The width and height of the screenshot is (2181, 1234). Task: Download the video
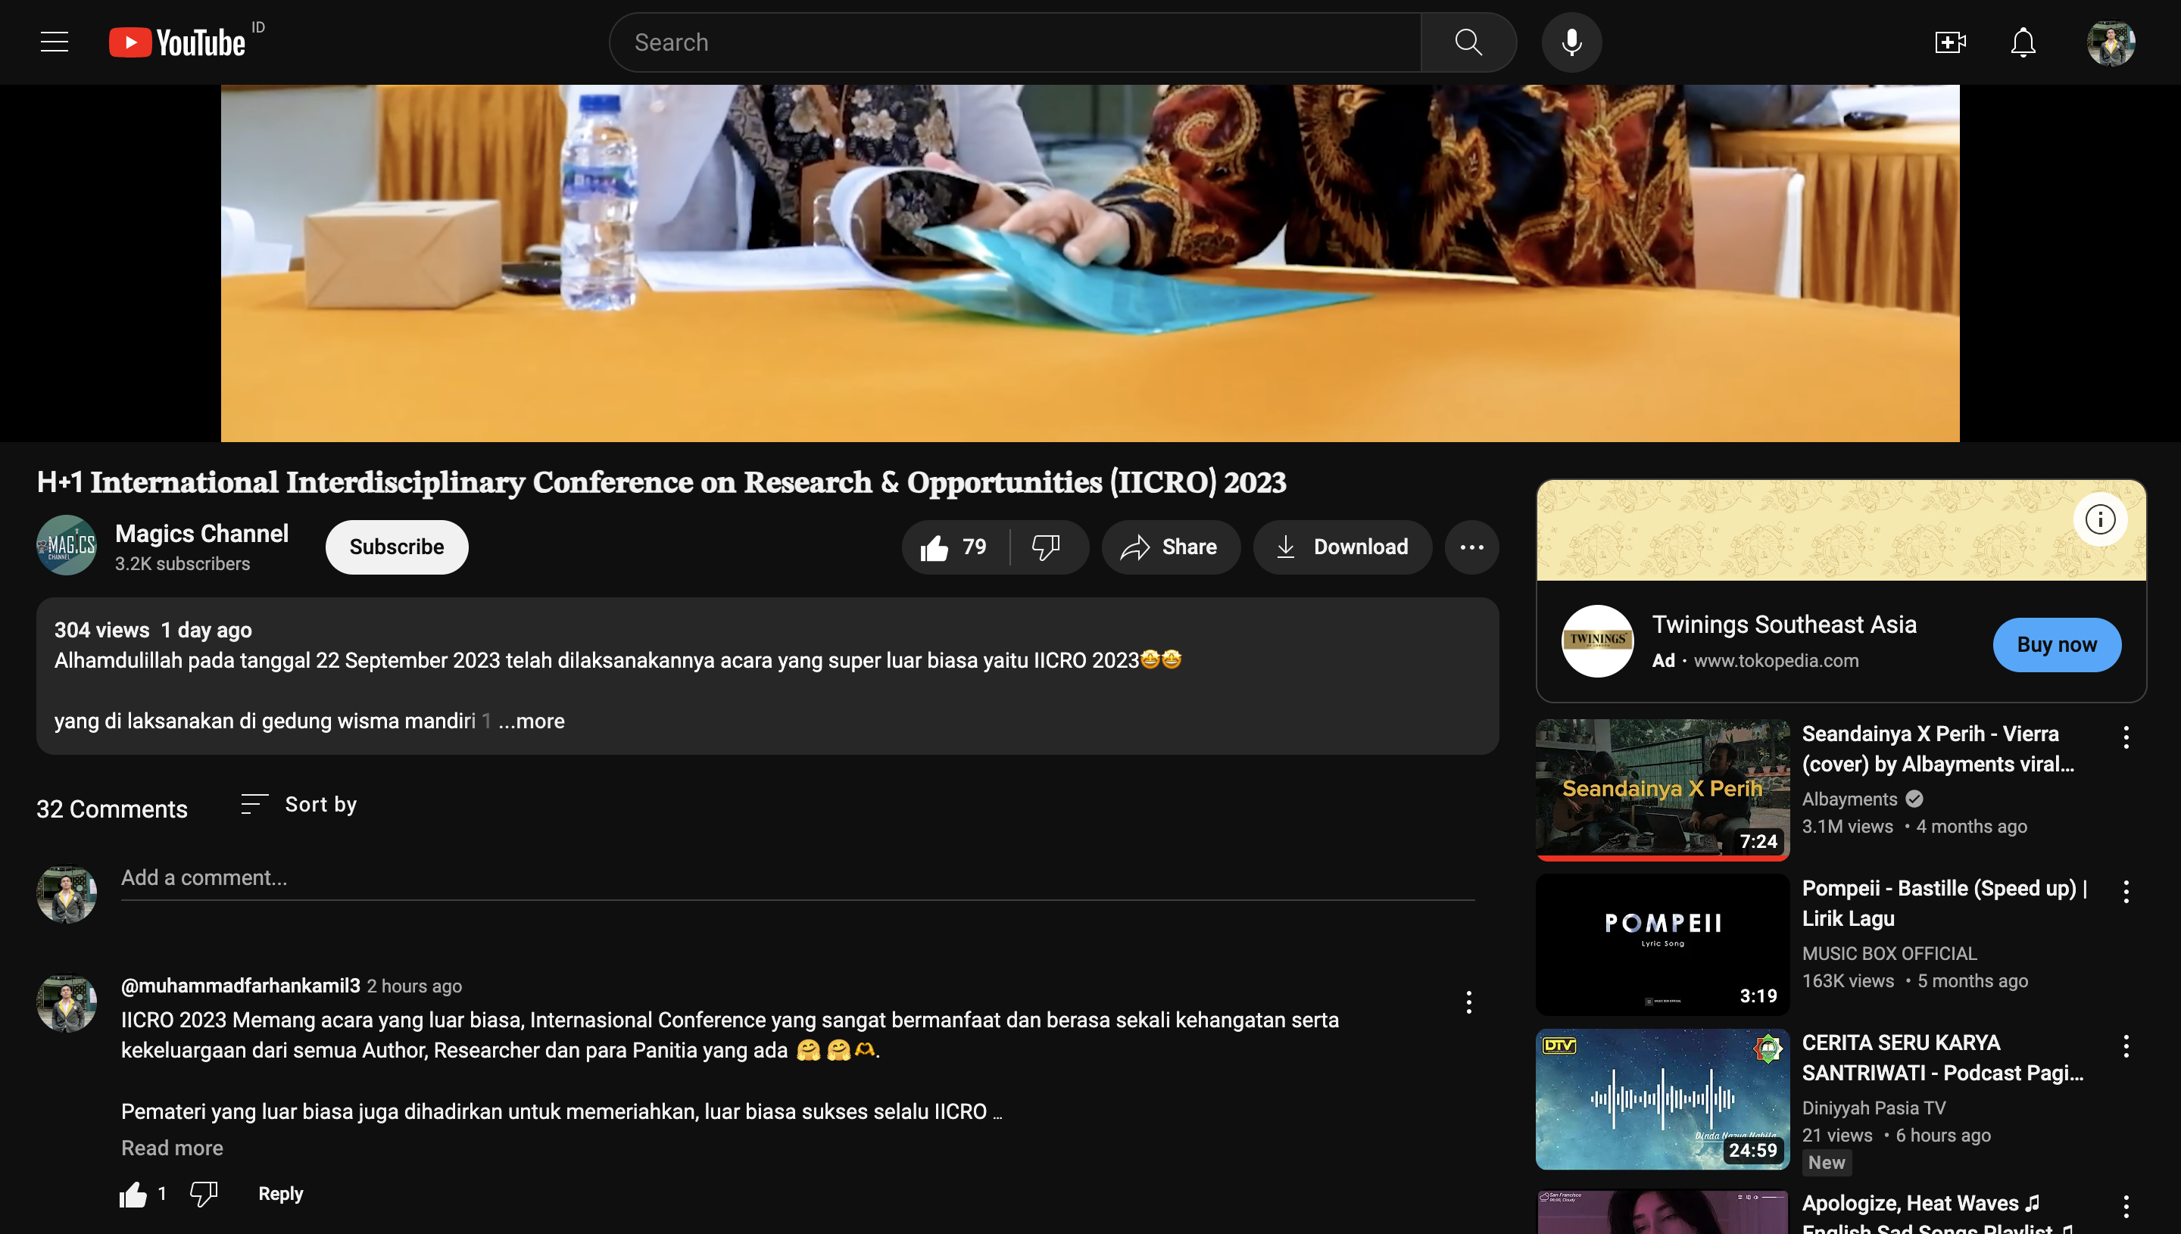pos(1343,547)
